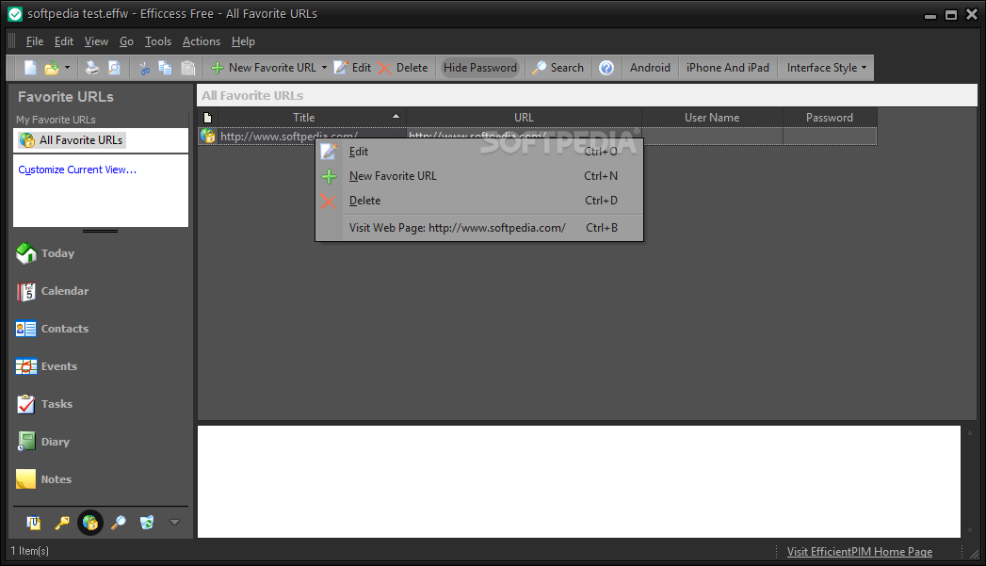Open the View menu

coord(96,41)
